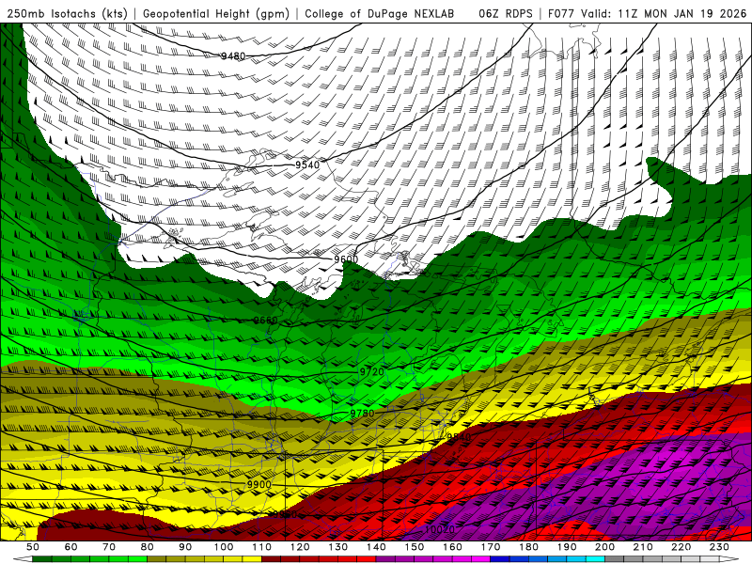Viewport: 752px width, 564px height.
Task: Click the 220 value on the color scale
Action: pos(681,547)
